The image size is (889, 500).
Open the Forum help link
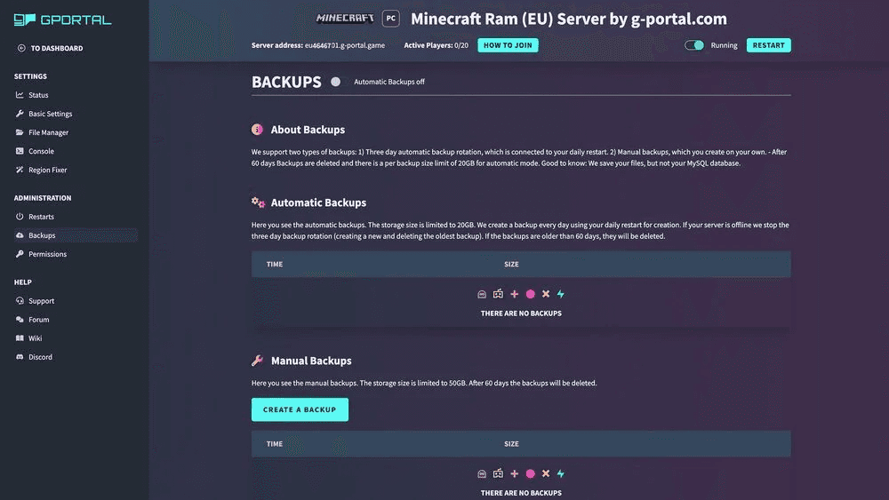pyautogui.click(x=39, y=320)
